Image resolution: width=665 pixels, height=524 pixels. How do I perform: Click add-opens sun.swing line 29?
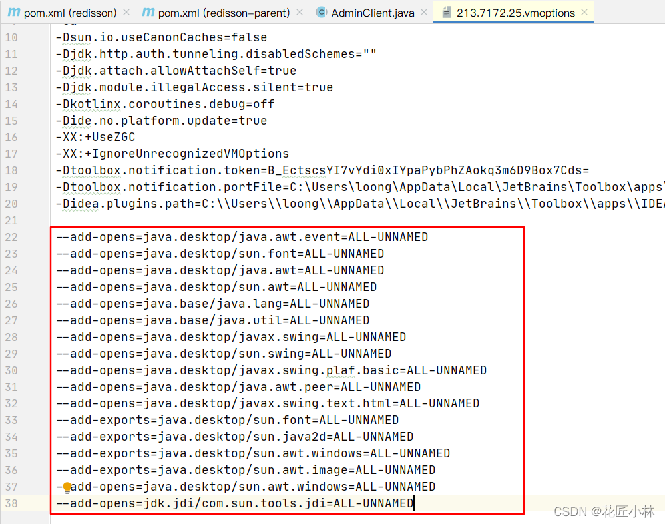tap(224, 354)
